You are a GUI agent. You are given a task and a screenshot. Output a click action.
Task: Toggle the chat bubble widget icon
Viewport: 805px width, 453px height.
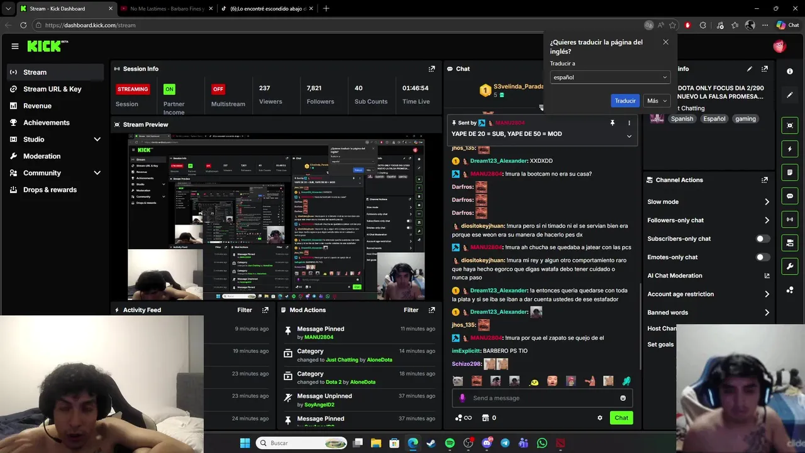pos(790,196)
